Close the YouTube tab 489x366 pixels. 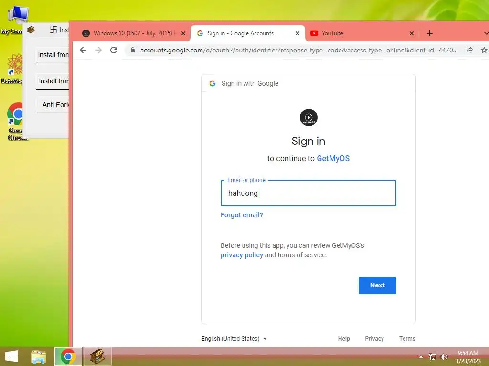click(x=412, y=33)
